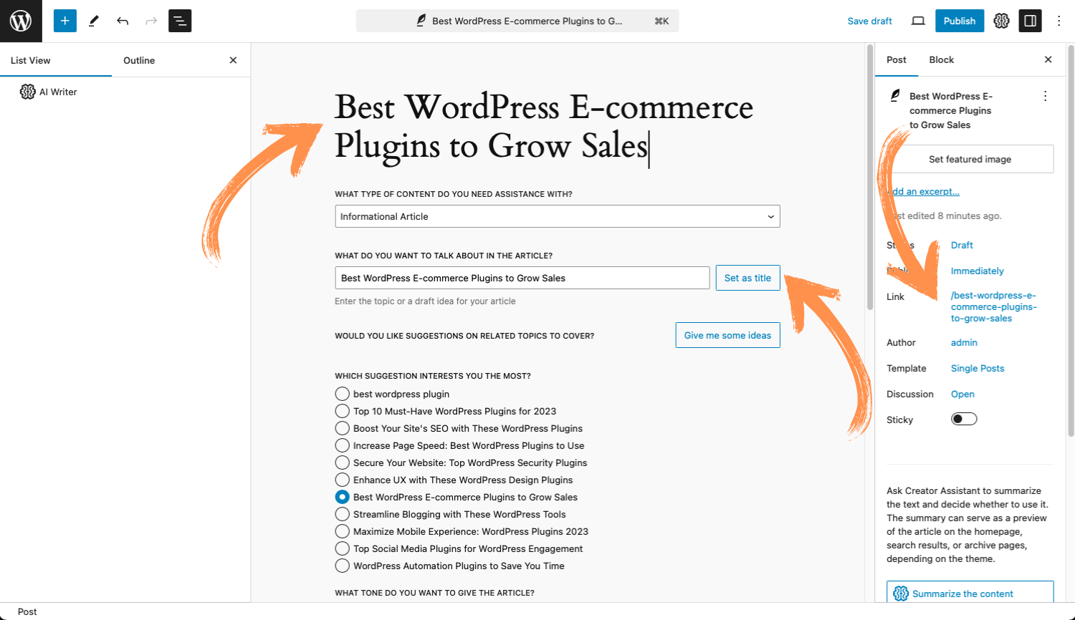Open the command palette title bar
The height and width of the screenshot is (620, 1075).
click(517, 21)
